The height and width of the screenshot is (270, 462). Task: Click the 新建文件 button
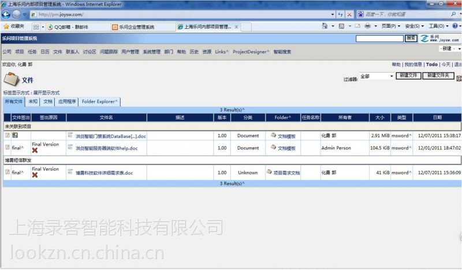(x=408, y=76)
